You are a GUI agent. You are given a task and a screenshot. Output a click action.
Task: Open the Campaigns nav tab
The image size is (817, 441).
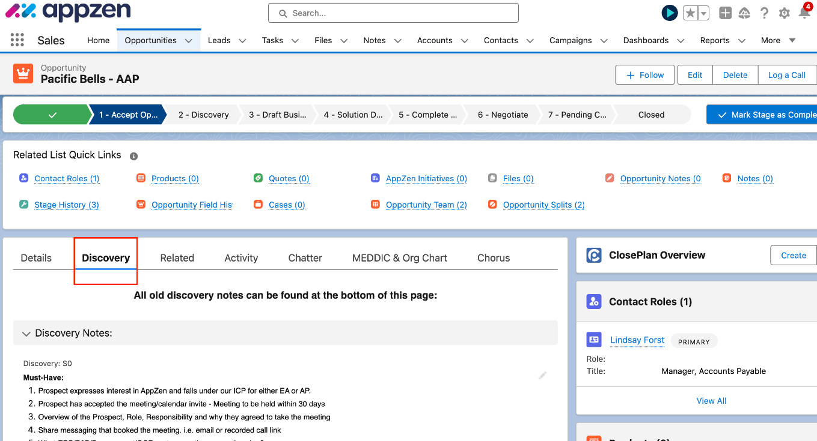[x=571, y=40]
